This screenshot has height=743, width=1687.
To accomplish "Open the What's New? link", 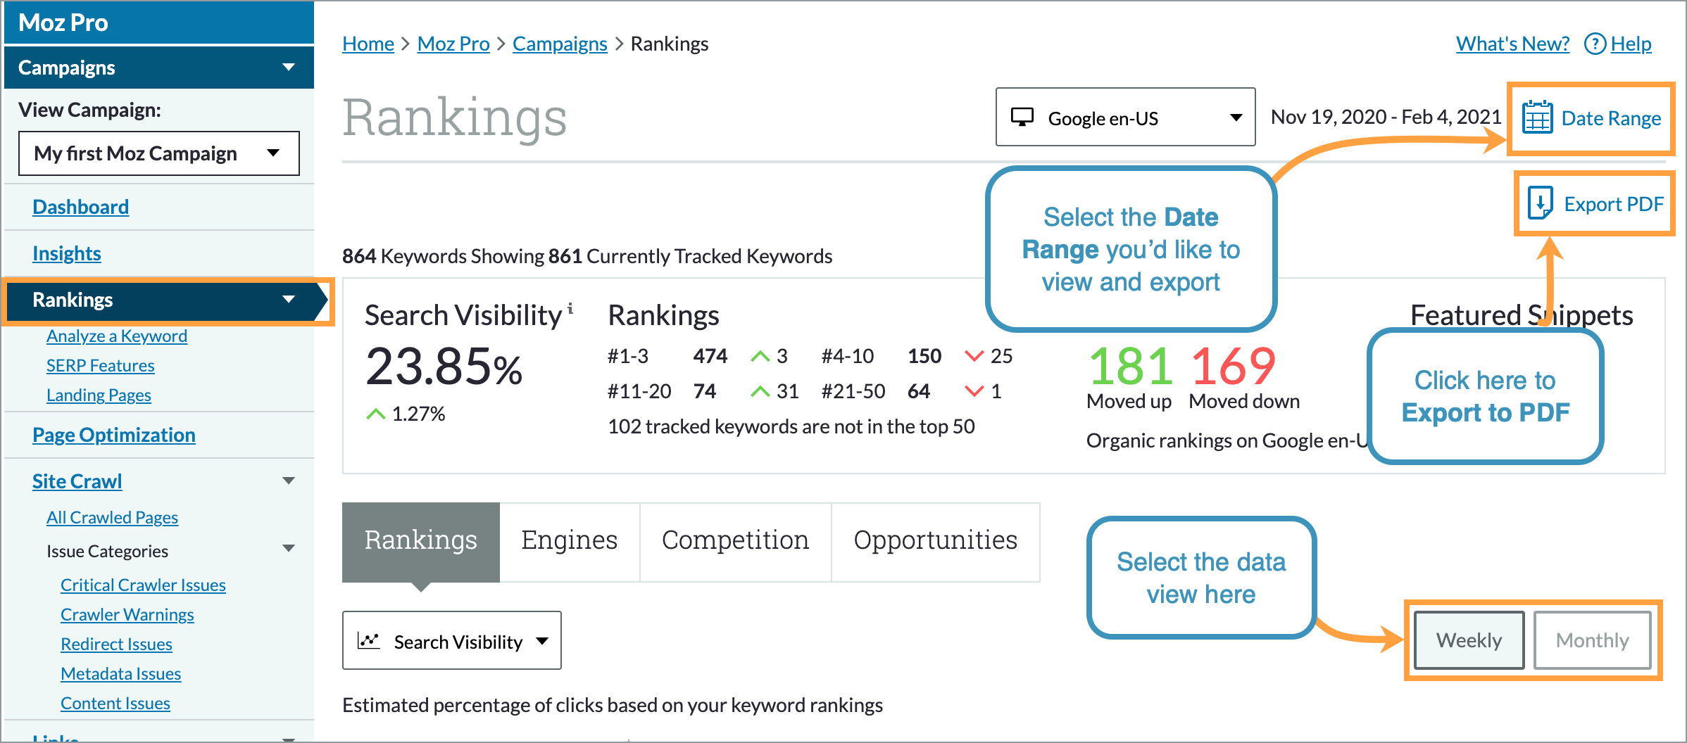I will coord(1512,43).
